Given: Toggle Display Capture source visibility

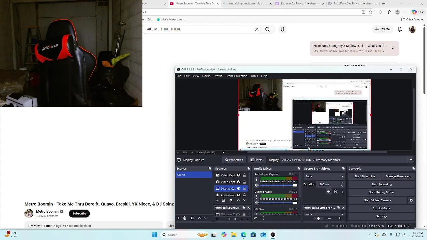Looking at the screenshot, I should [x=239, y=189].
